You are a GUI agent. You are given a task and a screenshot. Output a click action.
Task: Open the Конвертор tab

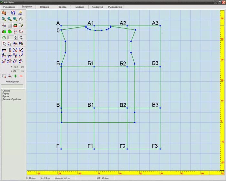[x=97, y=7]
